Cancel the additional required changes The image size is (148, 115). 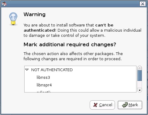coord(102,105)
